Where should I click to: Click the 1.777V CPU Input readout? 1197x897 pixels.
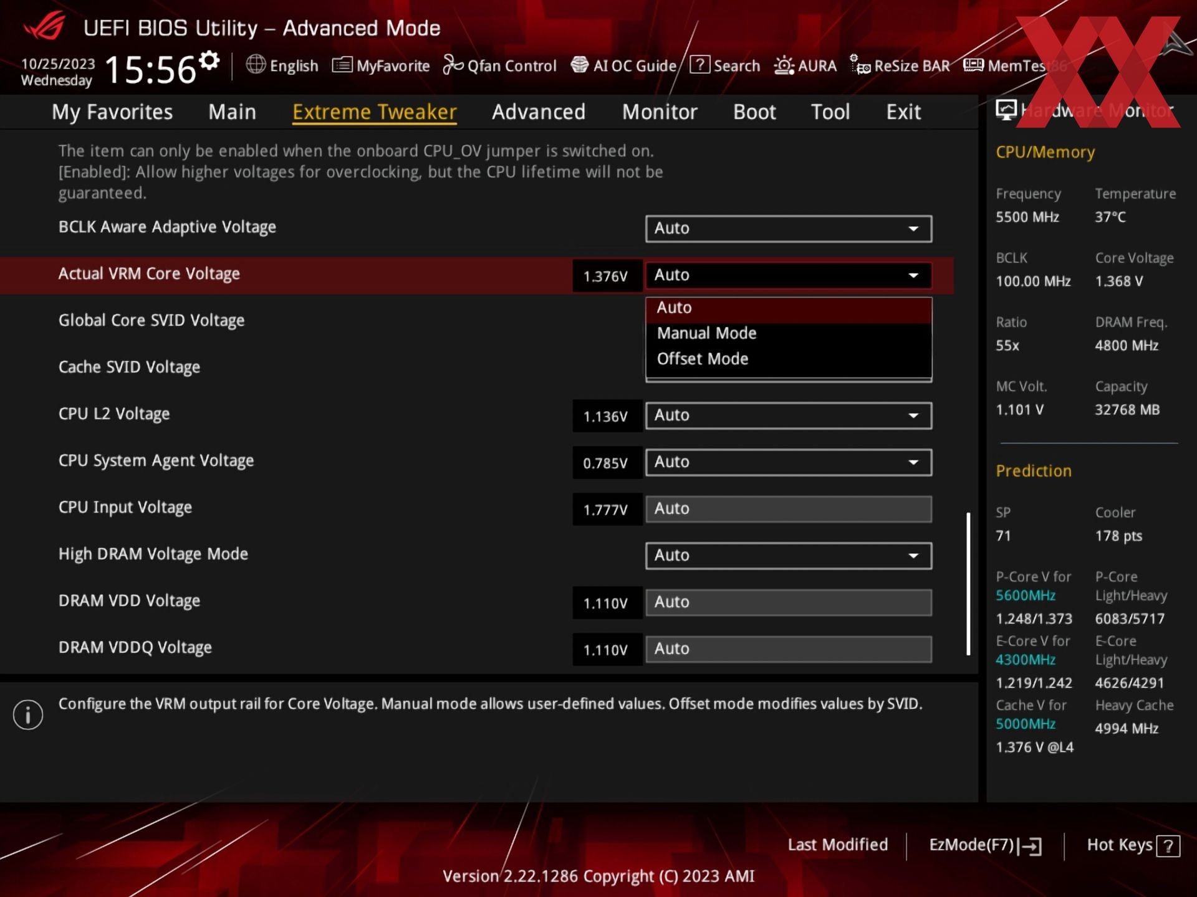point(607,510)
